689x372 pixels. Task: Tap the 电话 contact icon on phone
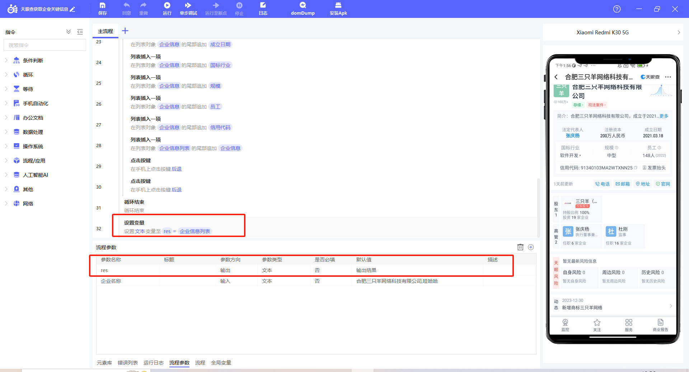[x=602, y=184]
